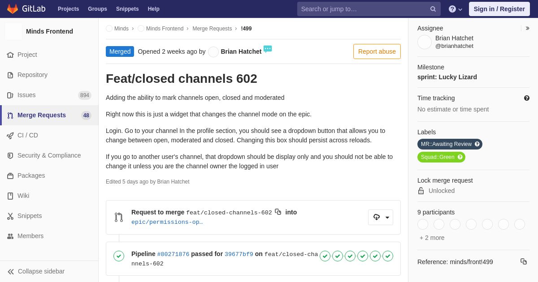Click help icon on MR::Awaiting Review label
Image resolution: width=538 pixels, height=282 pixels.
tap(477, 144)
